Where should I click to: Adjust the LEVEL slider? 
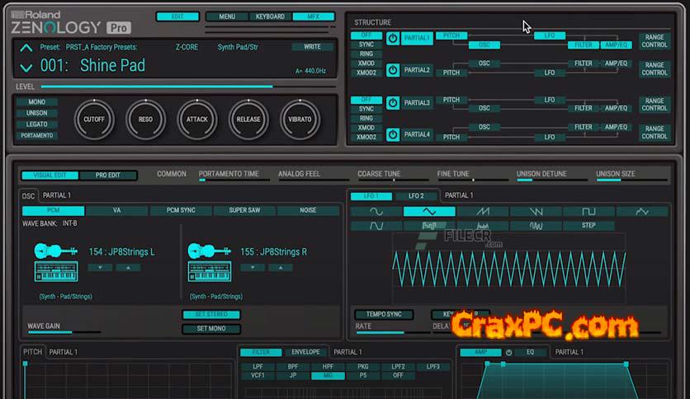188,87
